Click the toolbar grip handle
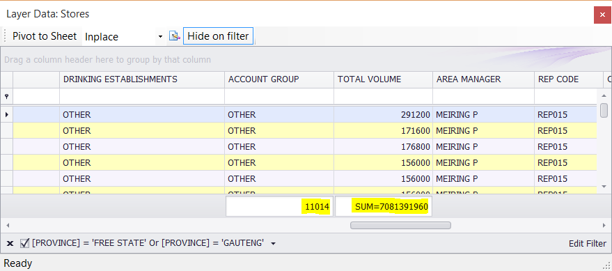Image resolution: width=612 pixels, height=271 pixels. 5,36
